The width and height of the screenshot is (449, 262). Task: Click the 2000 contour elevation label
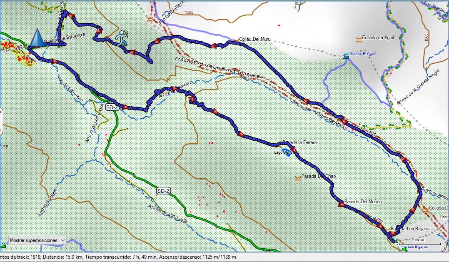[378, 220]
